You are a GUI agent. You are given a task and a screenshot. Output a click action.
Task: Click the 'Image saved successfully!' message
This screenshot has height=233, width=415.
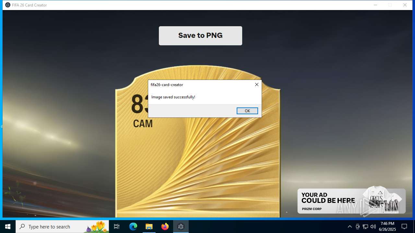coord(173,97)
